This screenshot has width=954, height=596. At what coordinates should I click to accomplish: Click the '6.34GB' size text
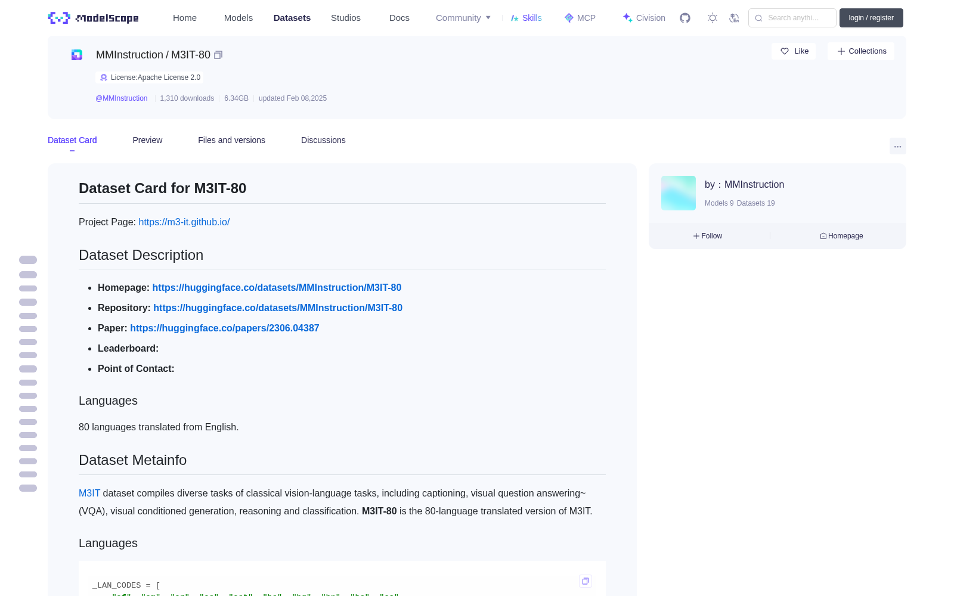[236, 98]
